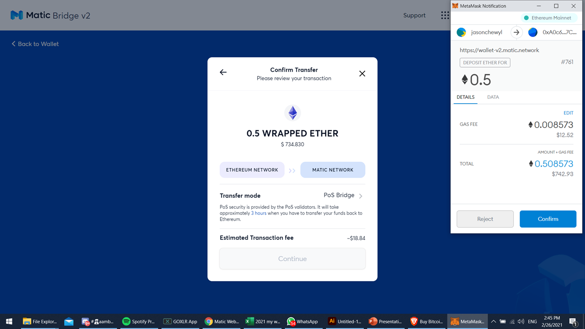Click the jasonchewyl account avatar
This screenshot has height=329, width=585.
click(x=462, y=32)
